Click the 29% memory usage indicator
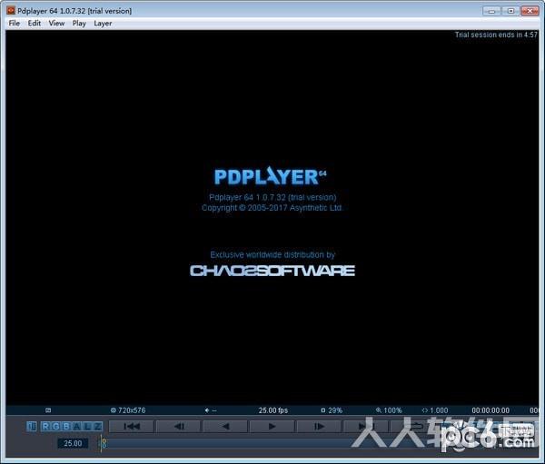 coord(332,410)
